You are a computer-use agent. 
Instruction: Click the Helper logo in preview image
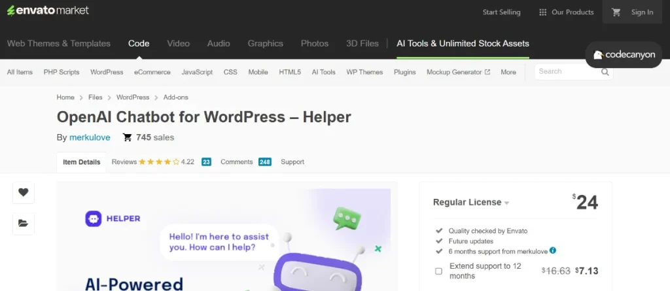coord(113,218)
